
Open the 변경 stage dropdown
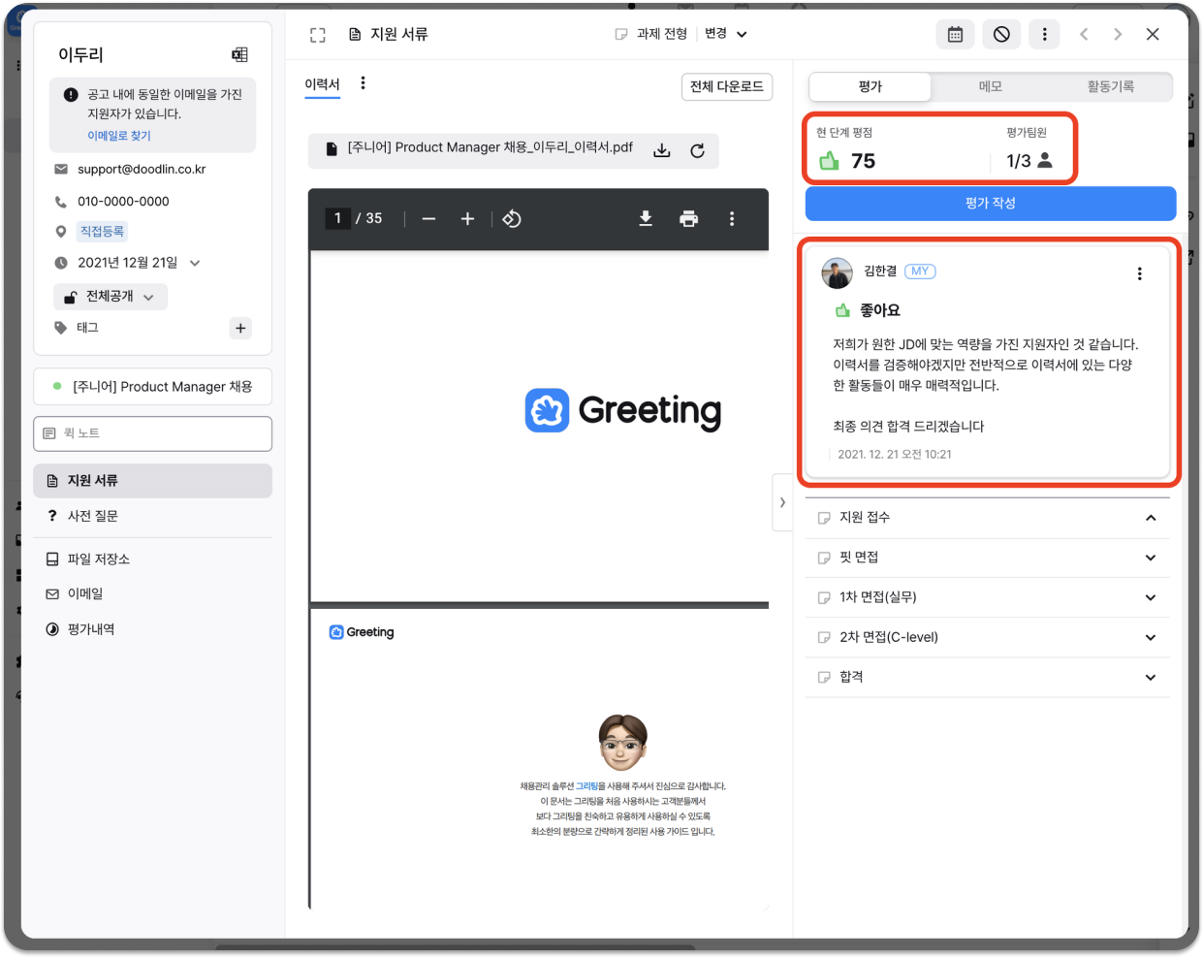(726, 34)
